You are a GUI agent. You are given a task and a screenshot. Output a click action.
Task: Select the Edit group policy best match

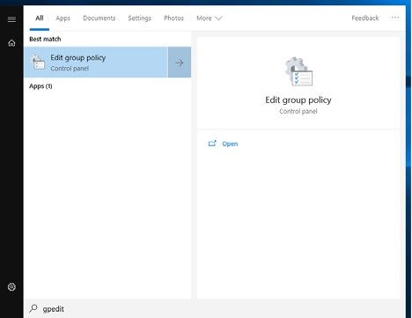pos(96,63)
